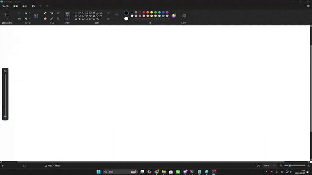This screenshot has width=312, height=175.
Task: Select secondary Color 2 white circle
Action: 126,19
